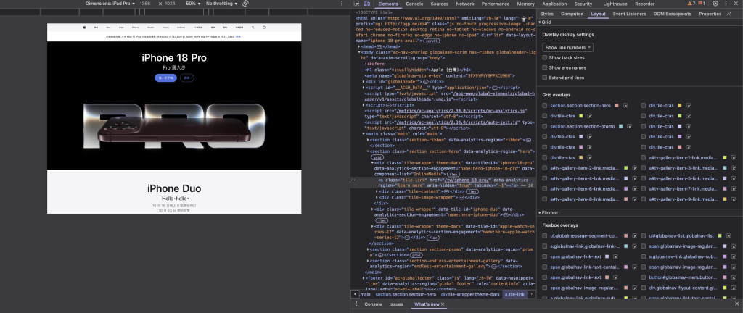Click the rotate device icon in device toolbar

245,4
